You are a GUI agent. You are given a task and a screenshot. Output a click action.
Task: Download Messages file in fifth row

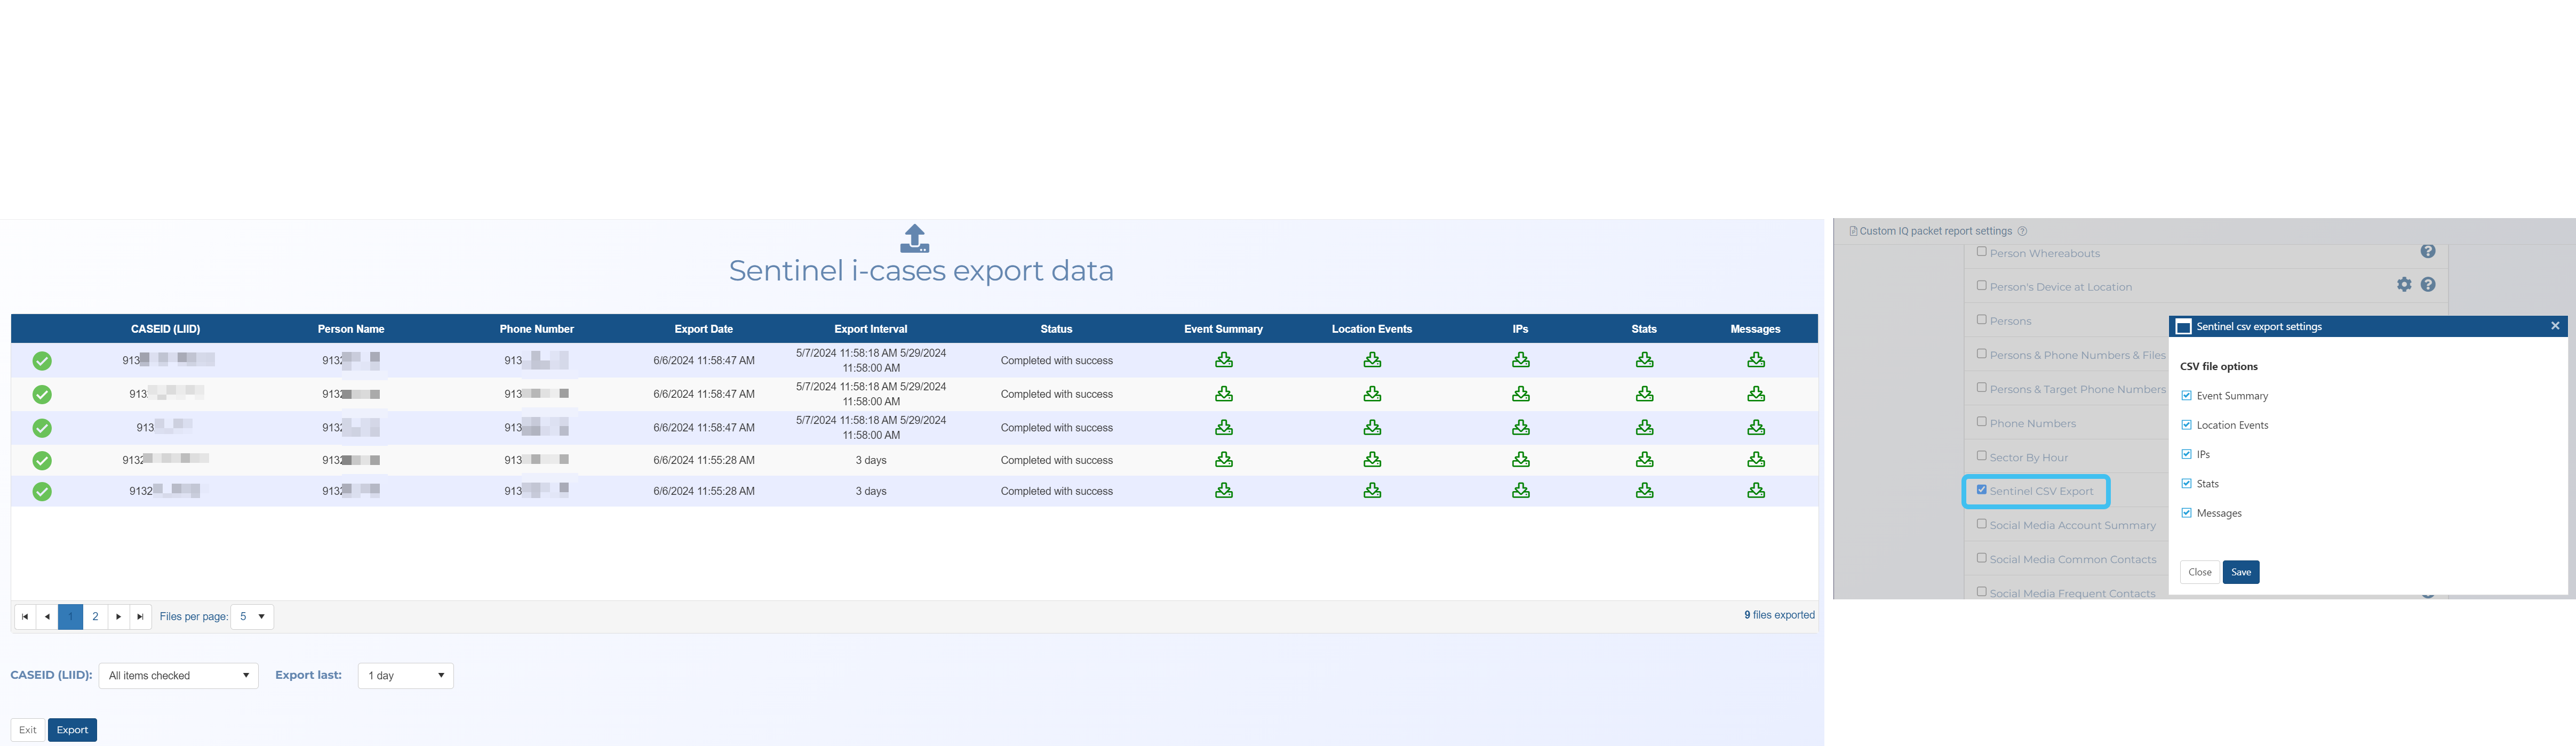(x=1755, y=491)
